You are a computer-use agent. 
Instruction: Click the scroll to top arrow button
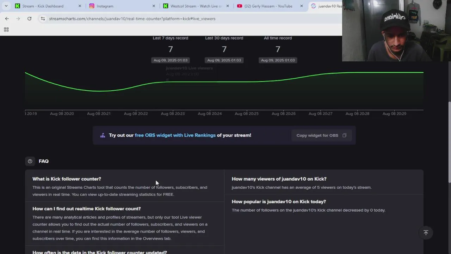click(x=426, y=233)
